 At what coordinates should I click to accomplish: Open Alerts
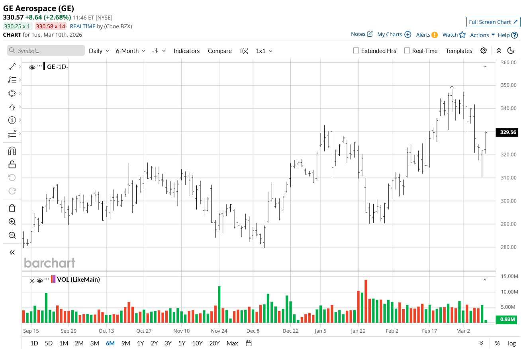pyautogui.click(x=427, y=35)
